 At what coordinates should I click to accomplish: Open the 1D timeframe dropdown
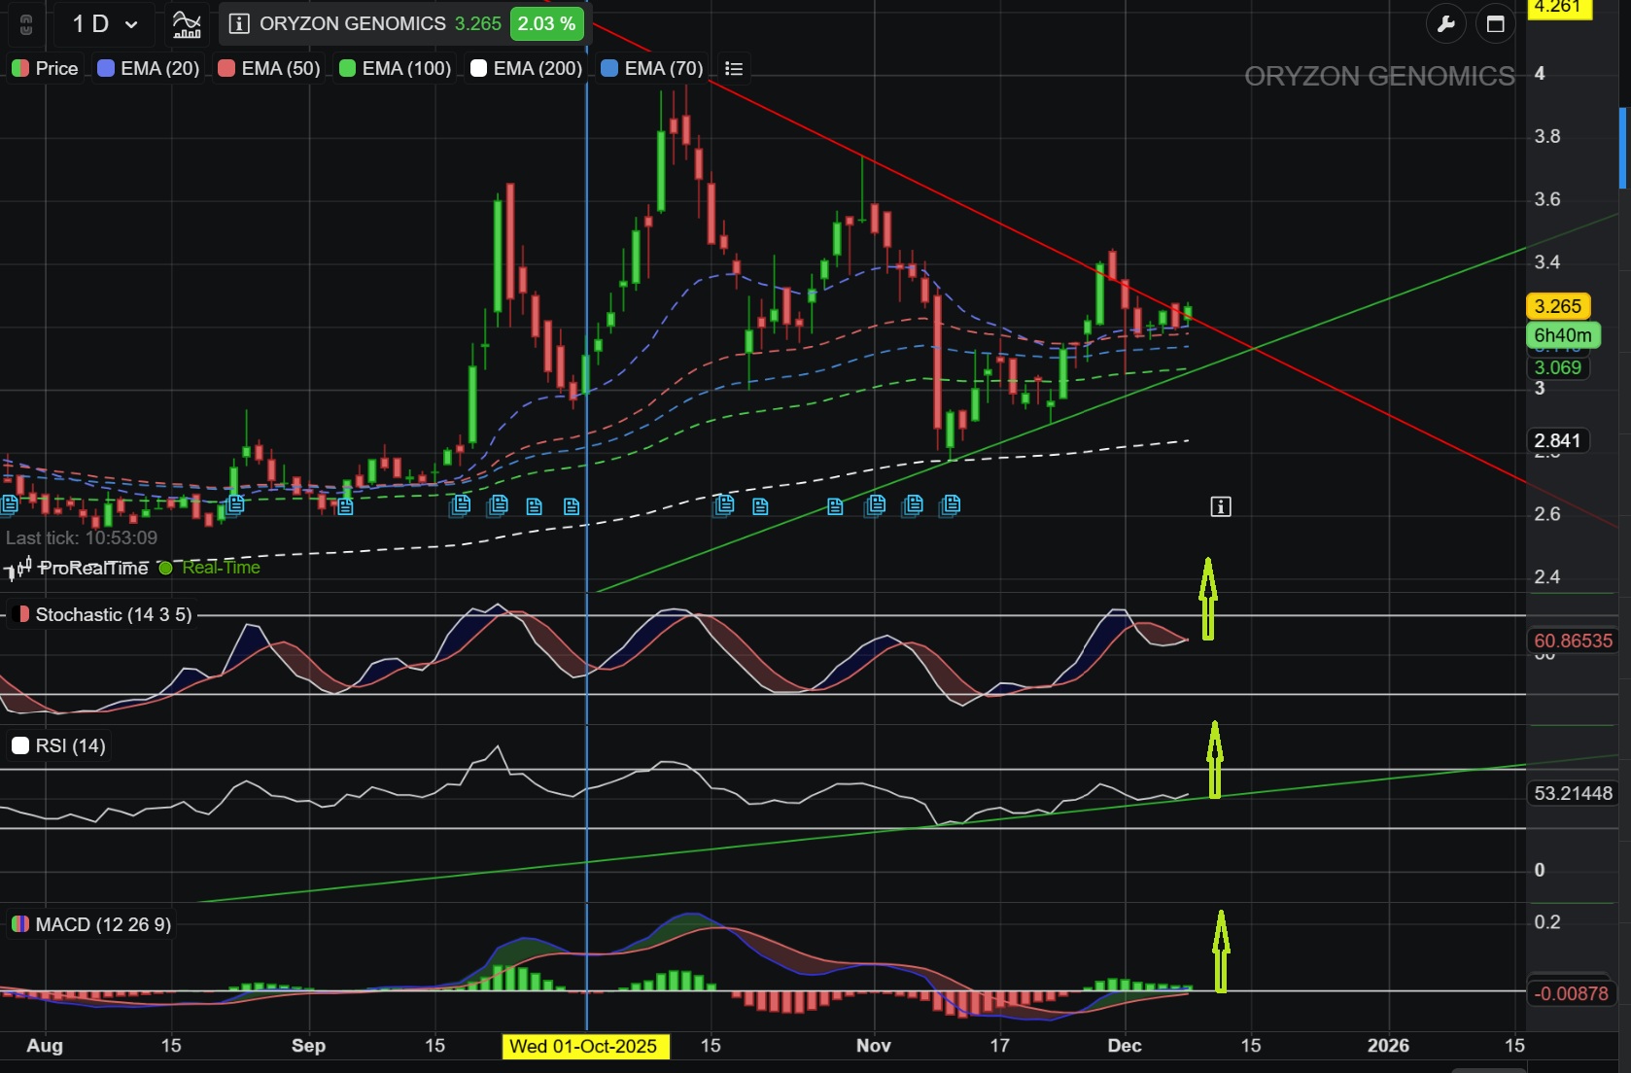[101, 24]
